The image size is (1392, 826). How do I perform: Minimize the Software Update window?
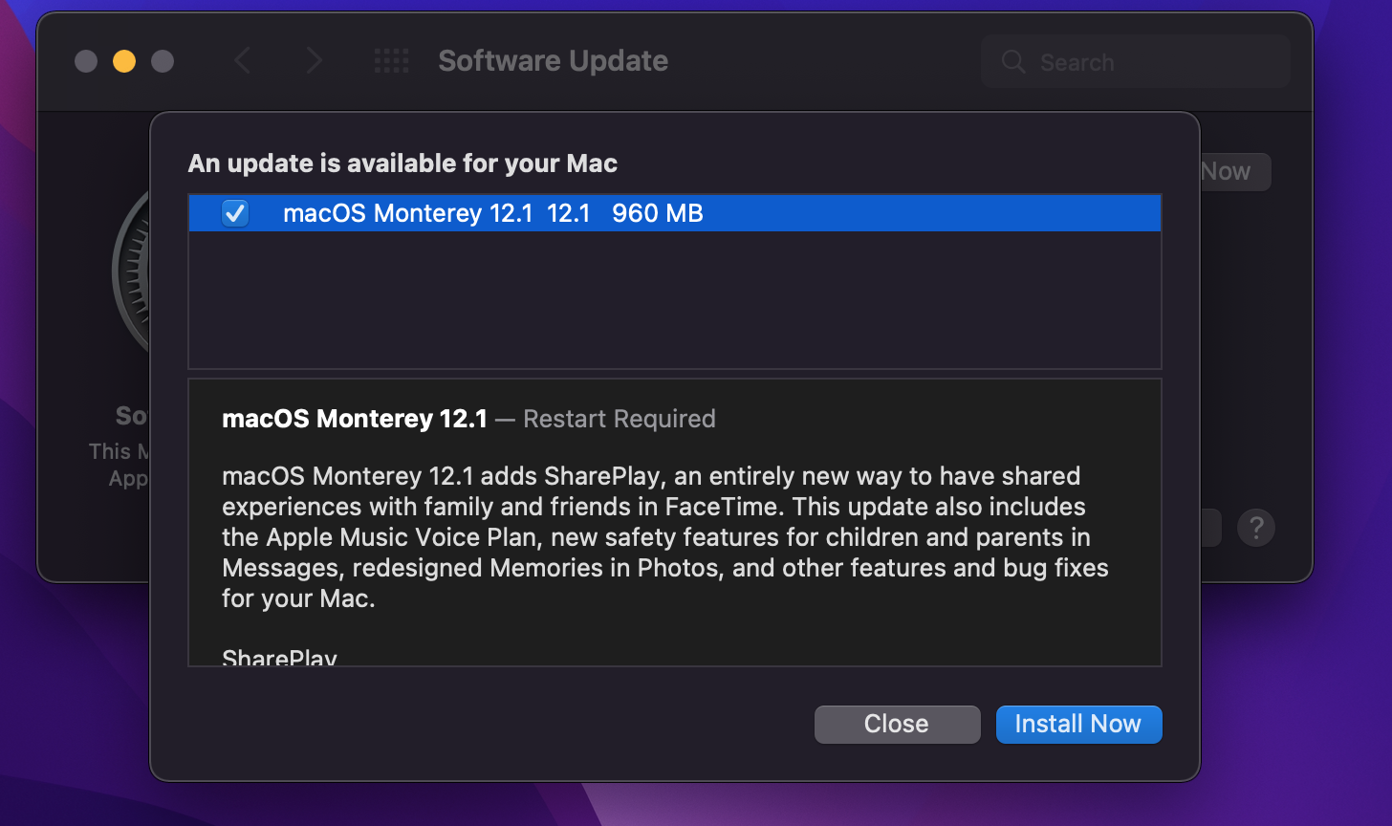[124, 61]
